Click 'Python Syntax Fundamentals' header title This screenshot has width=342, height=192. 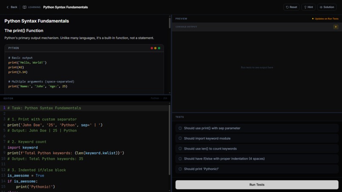coord(65,7)
